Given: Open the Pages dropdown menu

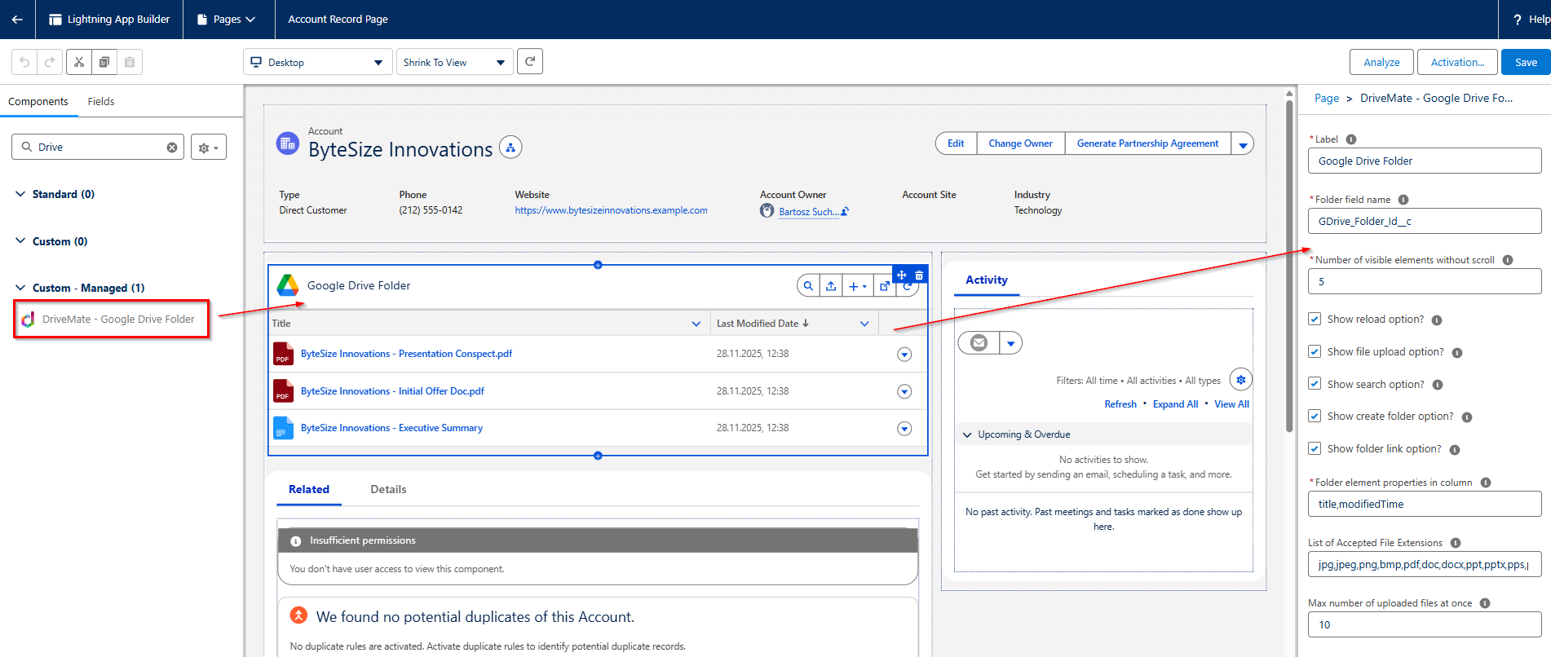Looking at the screenshot, I should 227,20.
